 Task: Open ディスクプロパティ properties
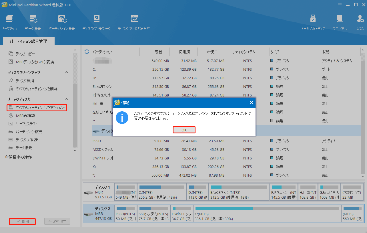pyautogui.click(x=24, y=140)
